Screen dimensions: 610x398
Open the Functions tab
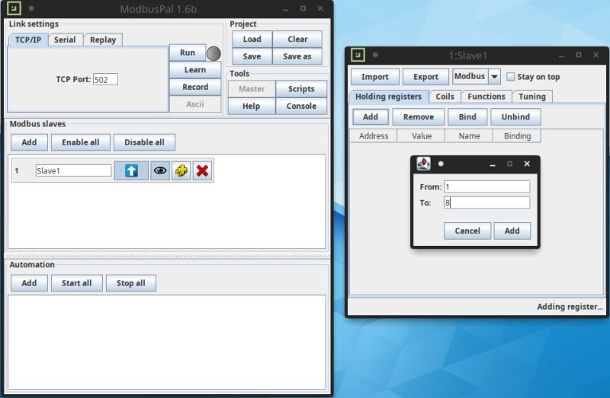click(486, 97)
